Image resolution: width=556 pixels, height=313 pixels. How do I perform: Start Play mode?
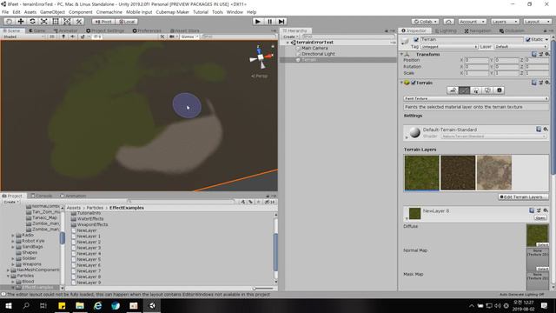pyautogui.click(x=258, y=22)
